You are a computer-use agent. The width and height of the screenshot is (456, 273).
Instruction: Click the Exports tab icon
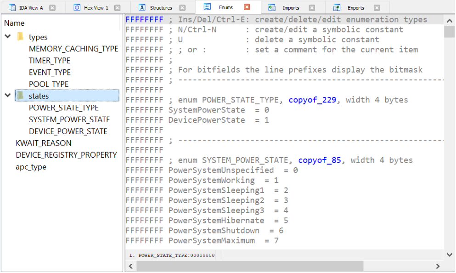(x=337, y=7)
